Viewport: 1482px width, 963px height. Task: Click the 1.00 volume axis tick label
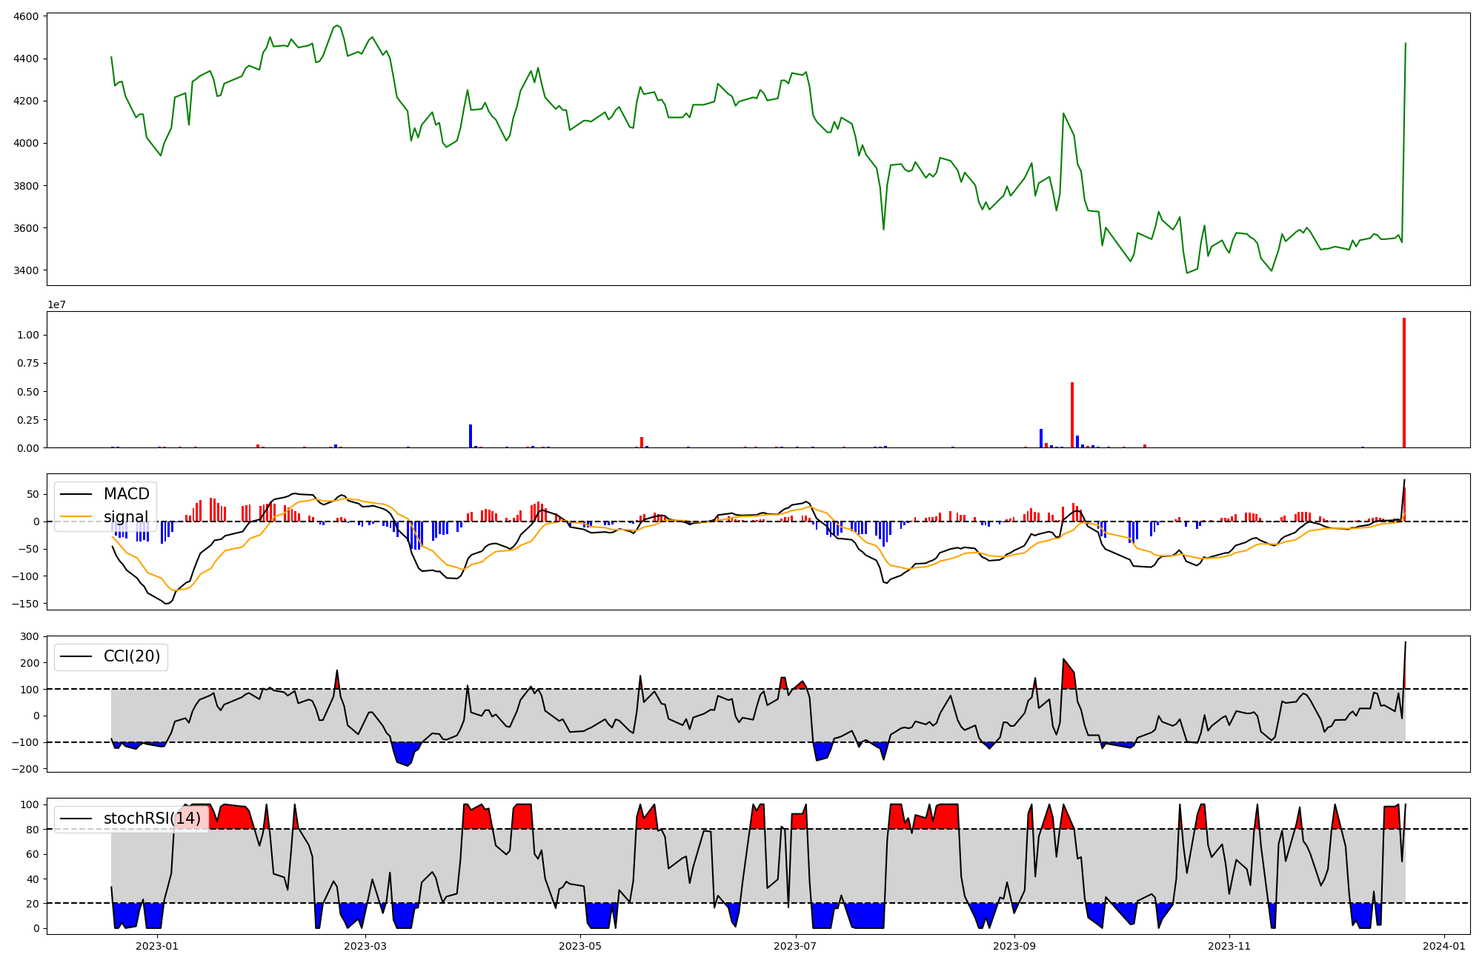coord(28,335)
